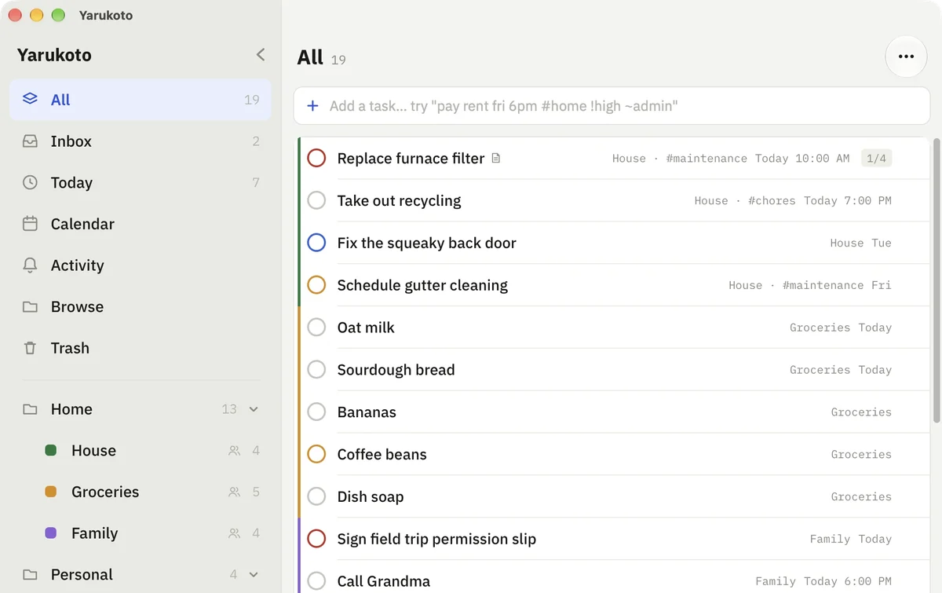Collapse the Personal folder chevron
The image size is (942, 593).
(254, 575)
